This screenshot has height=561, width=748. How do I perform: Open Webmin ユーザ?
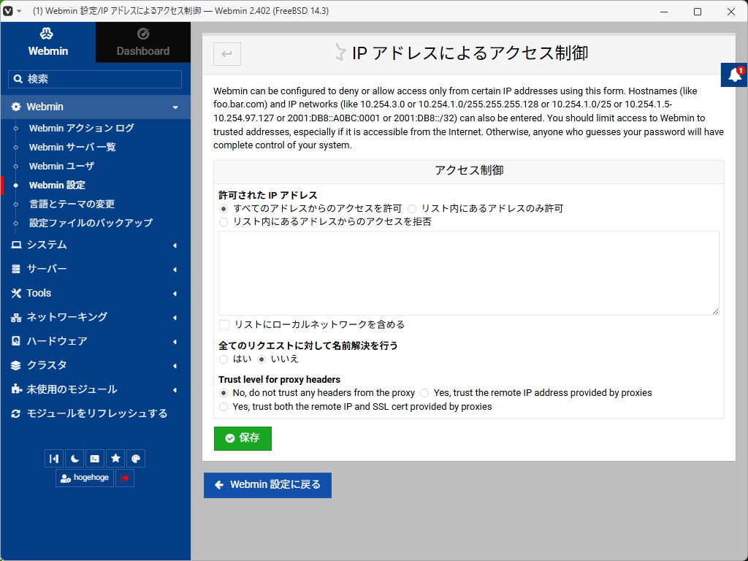(62, 167)
